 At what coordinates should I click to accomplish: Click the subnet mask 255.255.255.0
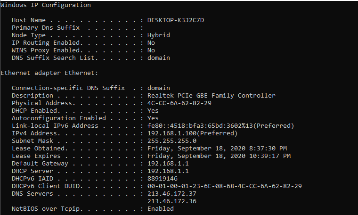(x=172, y=141)
